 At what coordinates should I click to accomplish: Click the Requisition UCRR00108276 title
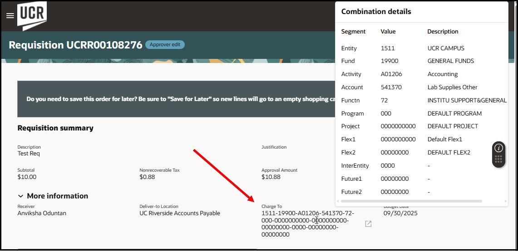[75, 45]
